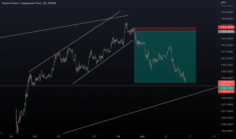Click date 5 on the time axis
Viewport: 236px width, 139px height.
click(166, 136)
